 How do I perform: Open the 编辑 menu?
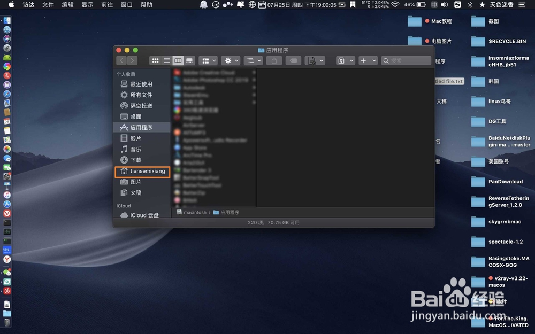click(x=67, y=4)
